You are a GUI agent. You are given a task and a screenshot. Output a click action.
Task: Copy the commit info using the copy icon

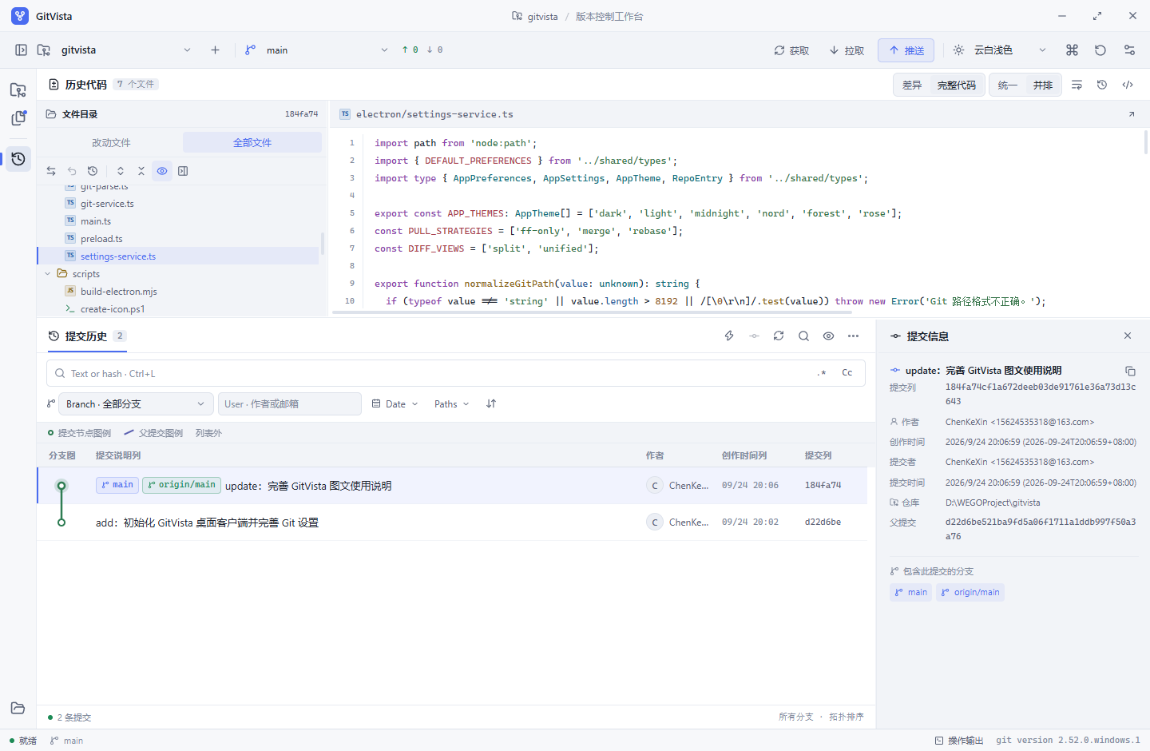(x=1130, y=371)
